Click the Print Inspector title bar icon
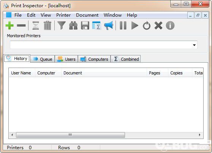 coord(6,6)
